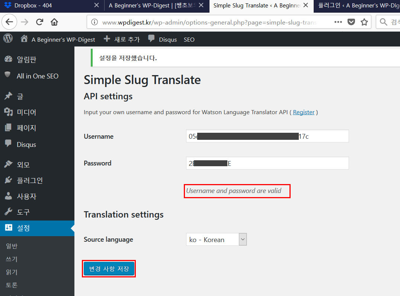Click the 플러그인 plug icon
This screenshot has height=296, width=400.
click(8, 180)
